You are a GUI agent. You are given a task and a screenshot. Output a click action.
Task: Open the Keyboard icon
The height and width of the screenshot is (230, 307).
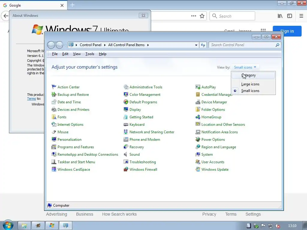[x=126, y=124]
